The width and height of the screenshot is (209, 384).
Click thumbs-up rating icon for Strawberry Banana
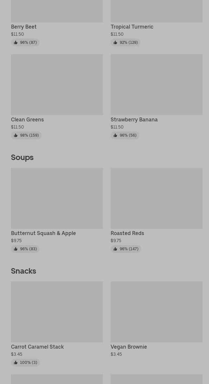(115, 135)
